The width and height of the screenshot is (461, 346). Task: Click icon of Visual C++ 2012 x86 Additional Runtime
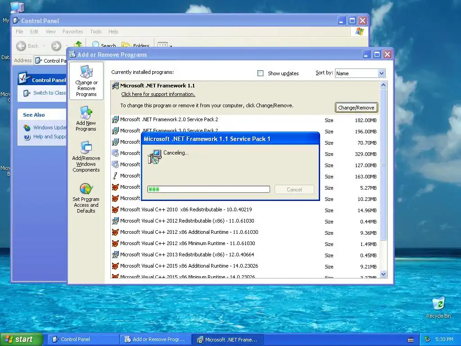pos(115,232)
